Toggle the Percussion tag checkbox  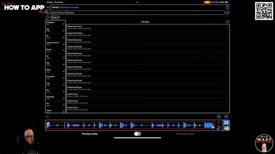(64, 77)
